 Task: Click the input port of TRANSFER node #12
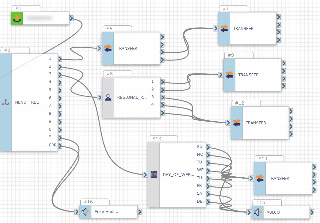point(228,123)
